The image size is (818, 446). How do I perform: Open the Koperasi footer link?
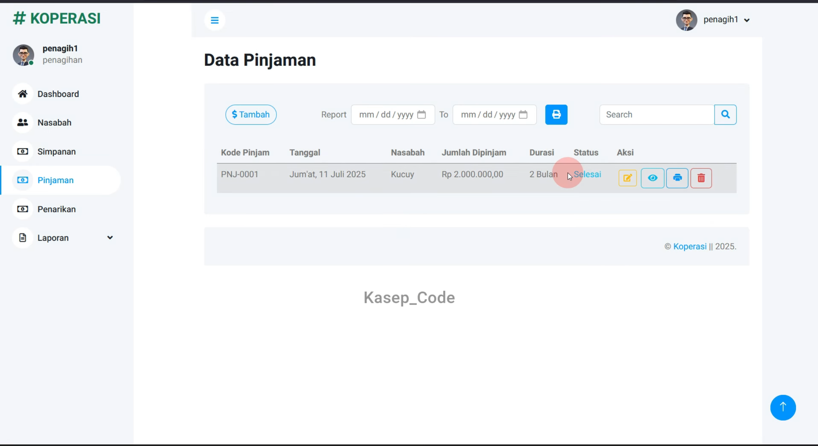690,246
